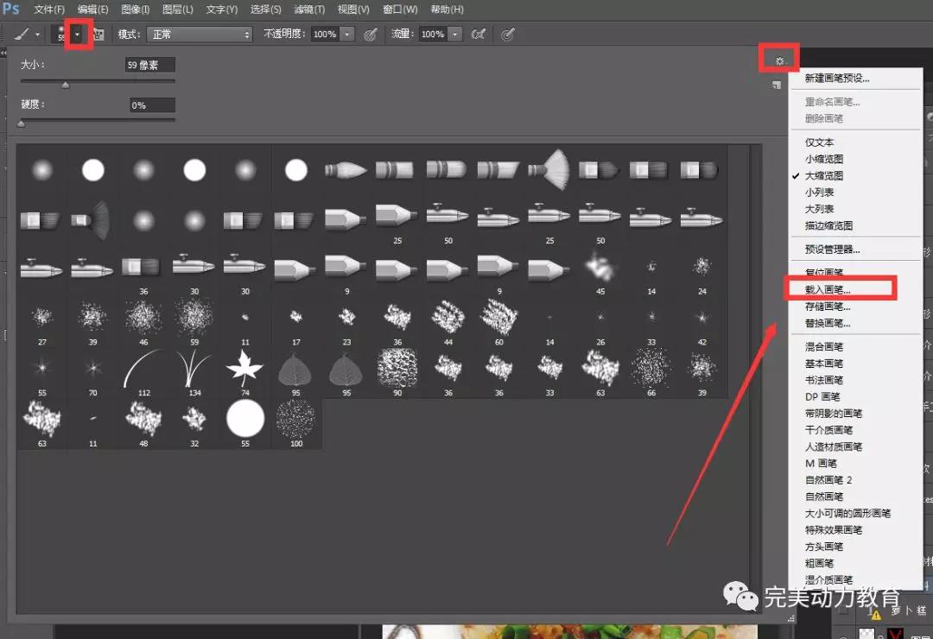Enable pressure for size icon
The height and width of the screenshot is (639, 933).
(509, 35)
